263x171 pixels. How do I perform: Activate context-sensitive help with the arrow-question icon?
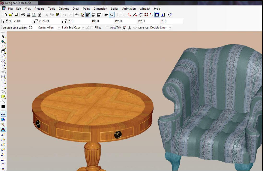tap(170, 15)
